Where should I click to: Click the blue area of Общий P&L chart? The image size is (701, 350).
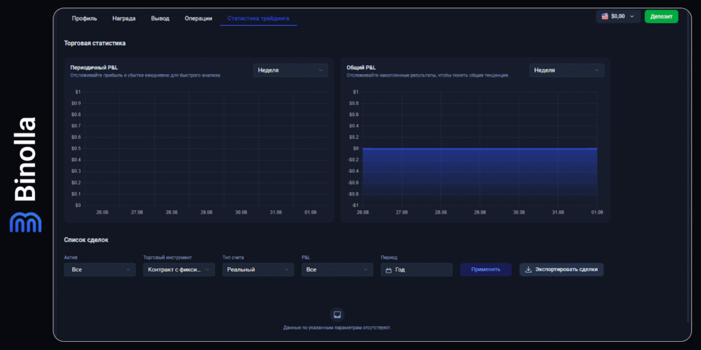pyautogui.click(x=479, y=174)
